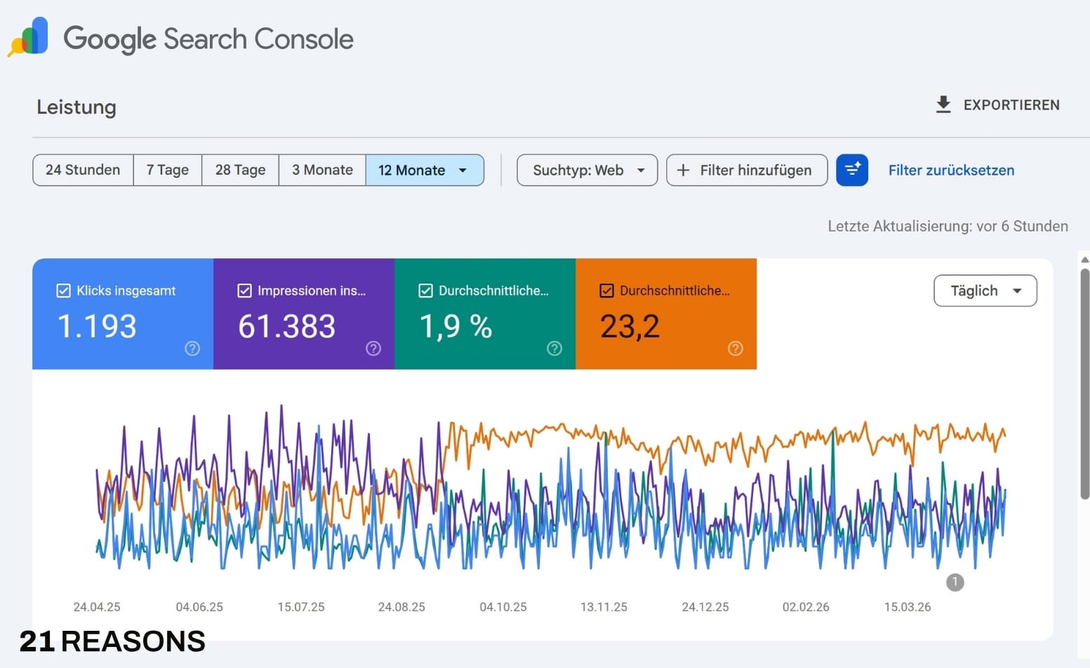Toggle the Klicks insgesamt checkbox
Image resolution: width=1090 pixels, height=668 pixels.
63,290
